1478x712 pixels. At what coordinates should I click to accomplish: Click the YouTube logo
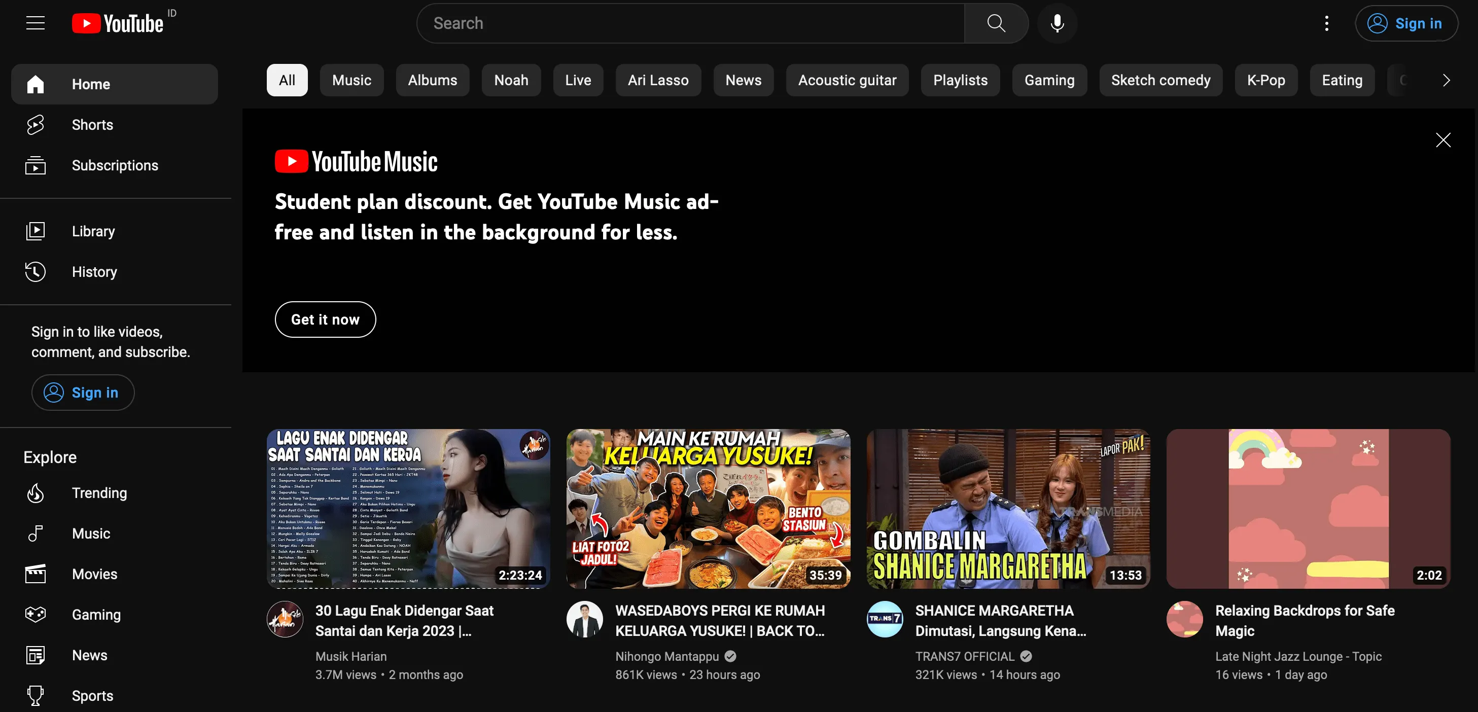click(x=118, y=23)
